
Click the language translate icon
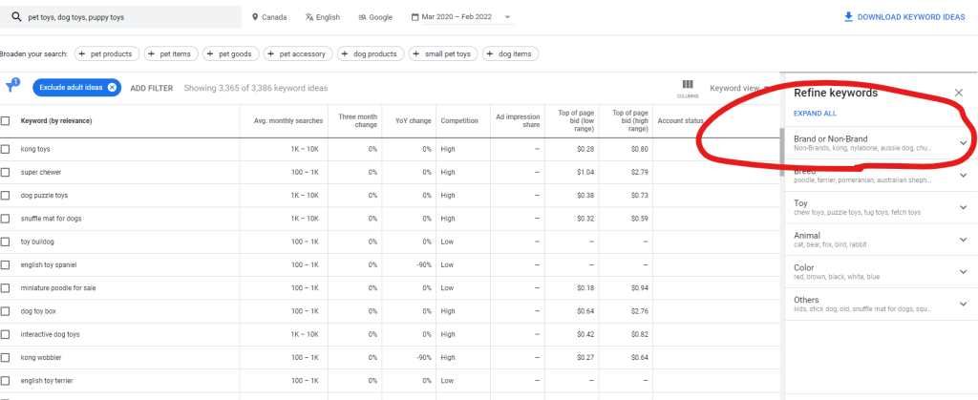coord(309,17)
